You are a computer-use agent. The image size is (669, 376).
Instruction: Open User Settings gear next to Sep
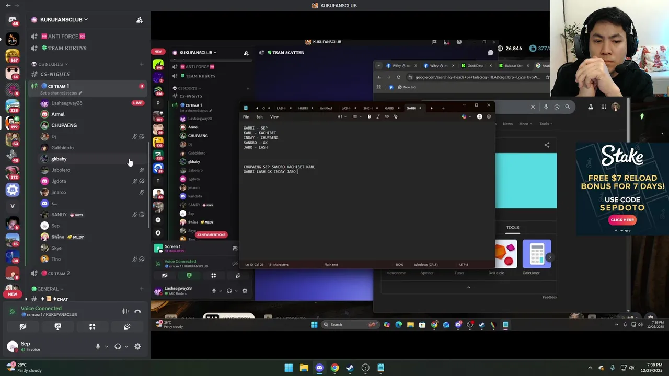point(137,346)
